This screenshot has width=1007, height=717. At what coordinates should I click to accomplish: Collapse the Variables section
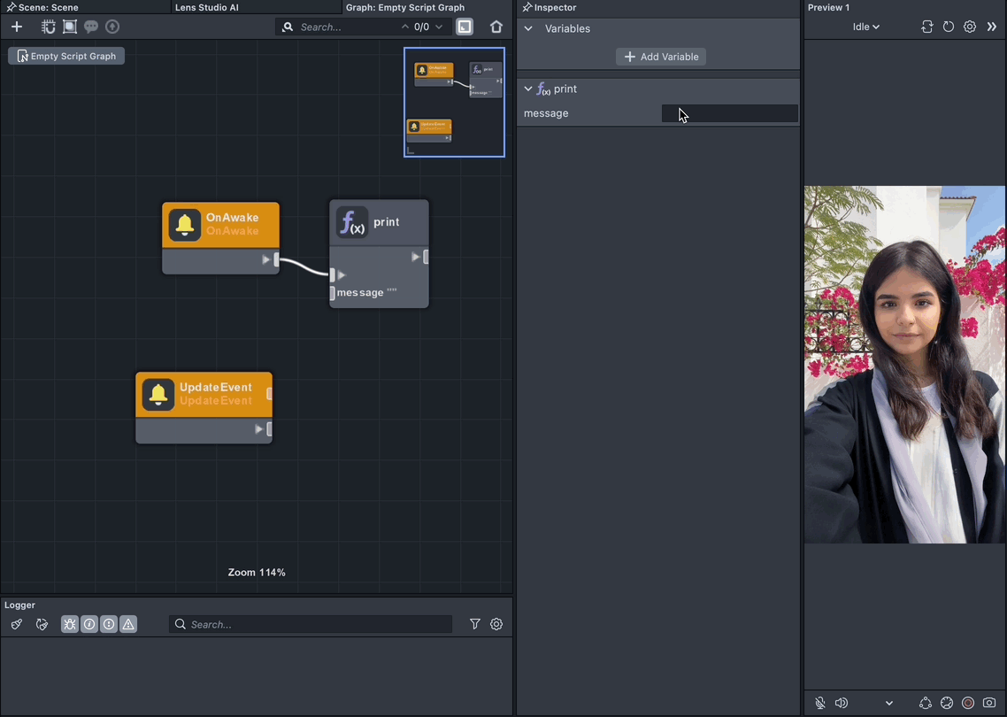528,28
